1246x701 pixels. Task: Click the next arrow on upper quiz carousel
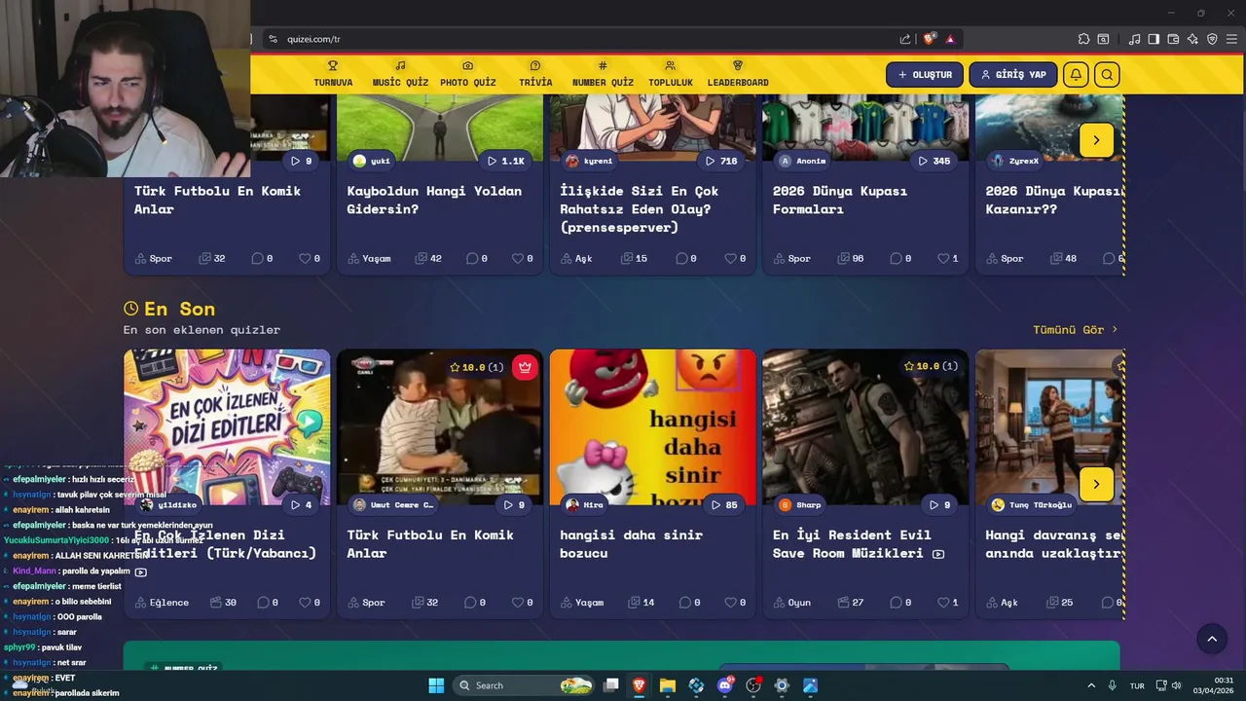tap(1096, 140)
